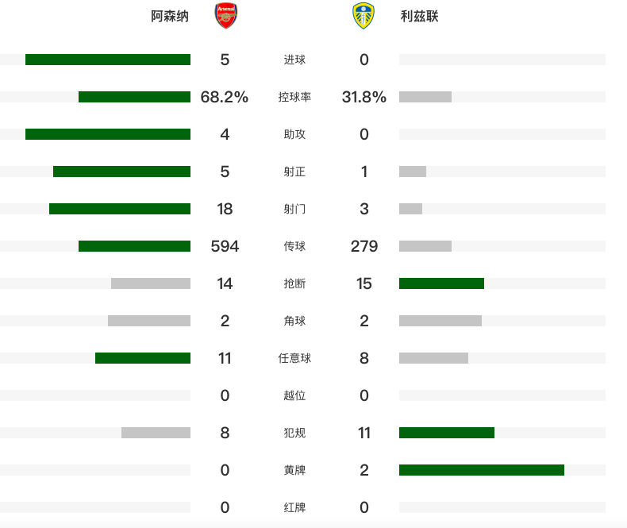This screenshot has width=627, height=528.
Task: Open the 利兹联 team name link
Action: (420, 17)
